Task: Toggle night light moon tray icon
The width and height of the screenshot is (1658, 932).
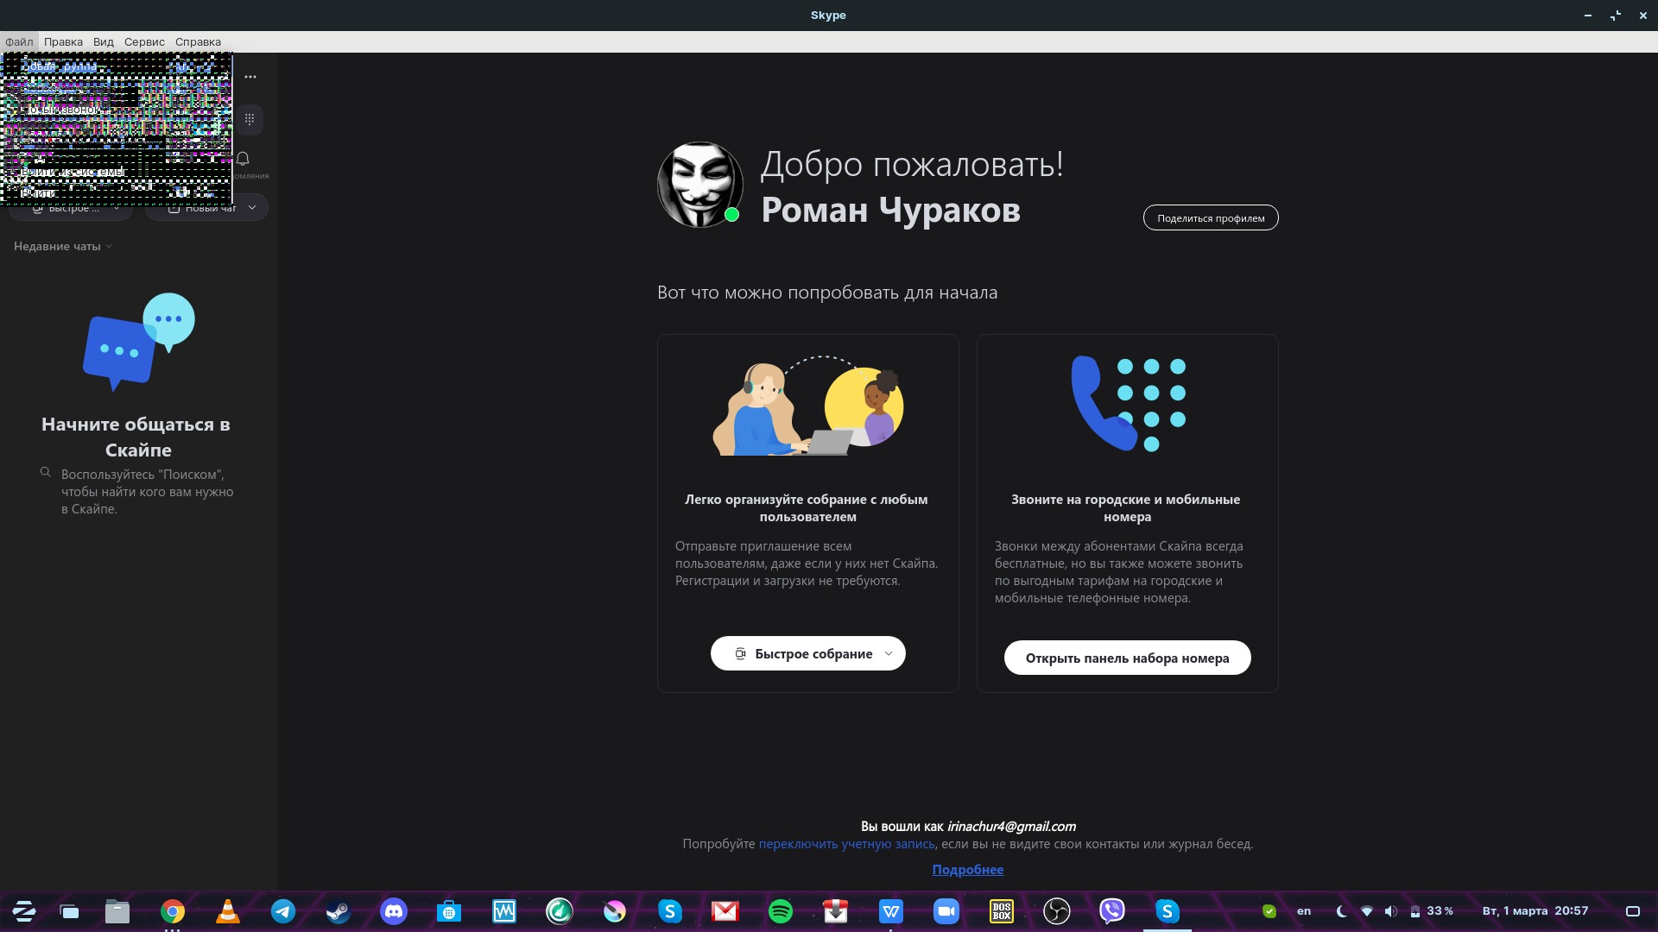Action: tap(1342, 911)
